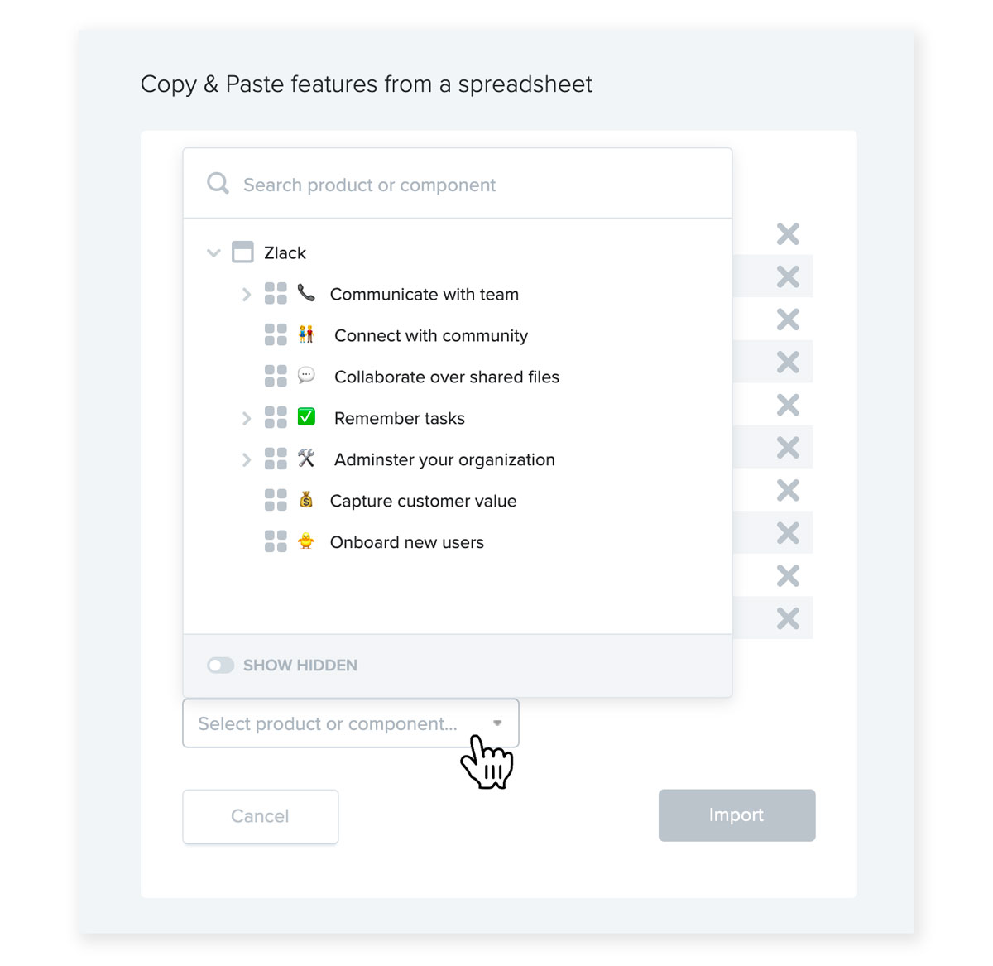Collapse the Zlack product tree

pos(213,252)
